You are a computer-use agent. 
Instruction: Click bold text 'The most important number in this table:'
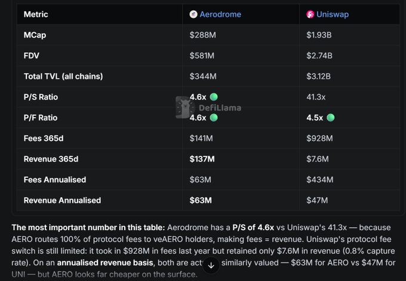pyautogui.click(x=88, y=228)
